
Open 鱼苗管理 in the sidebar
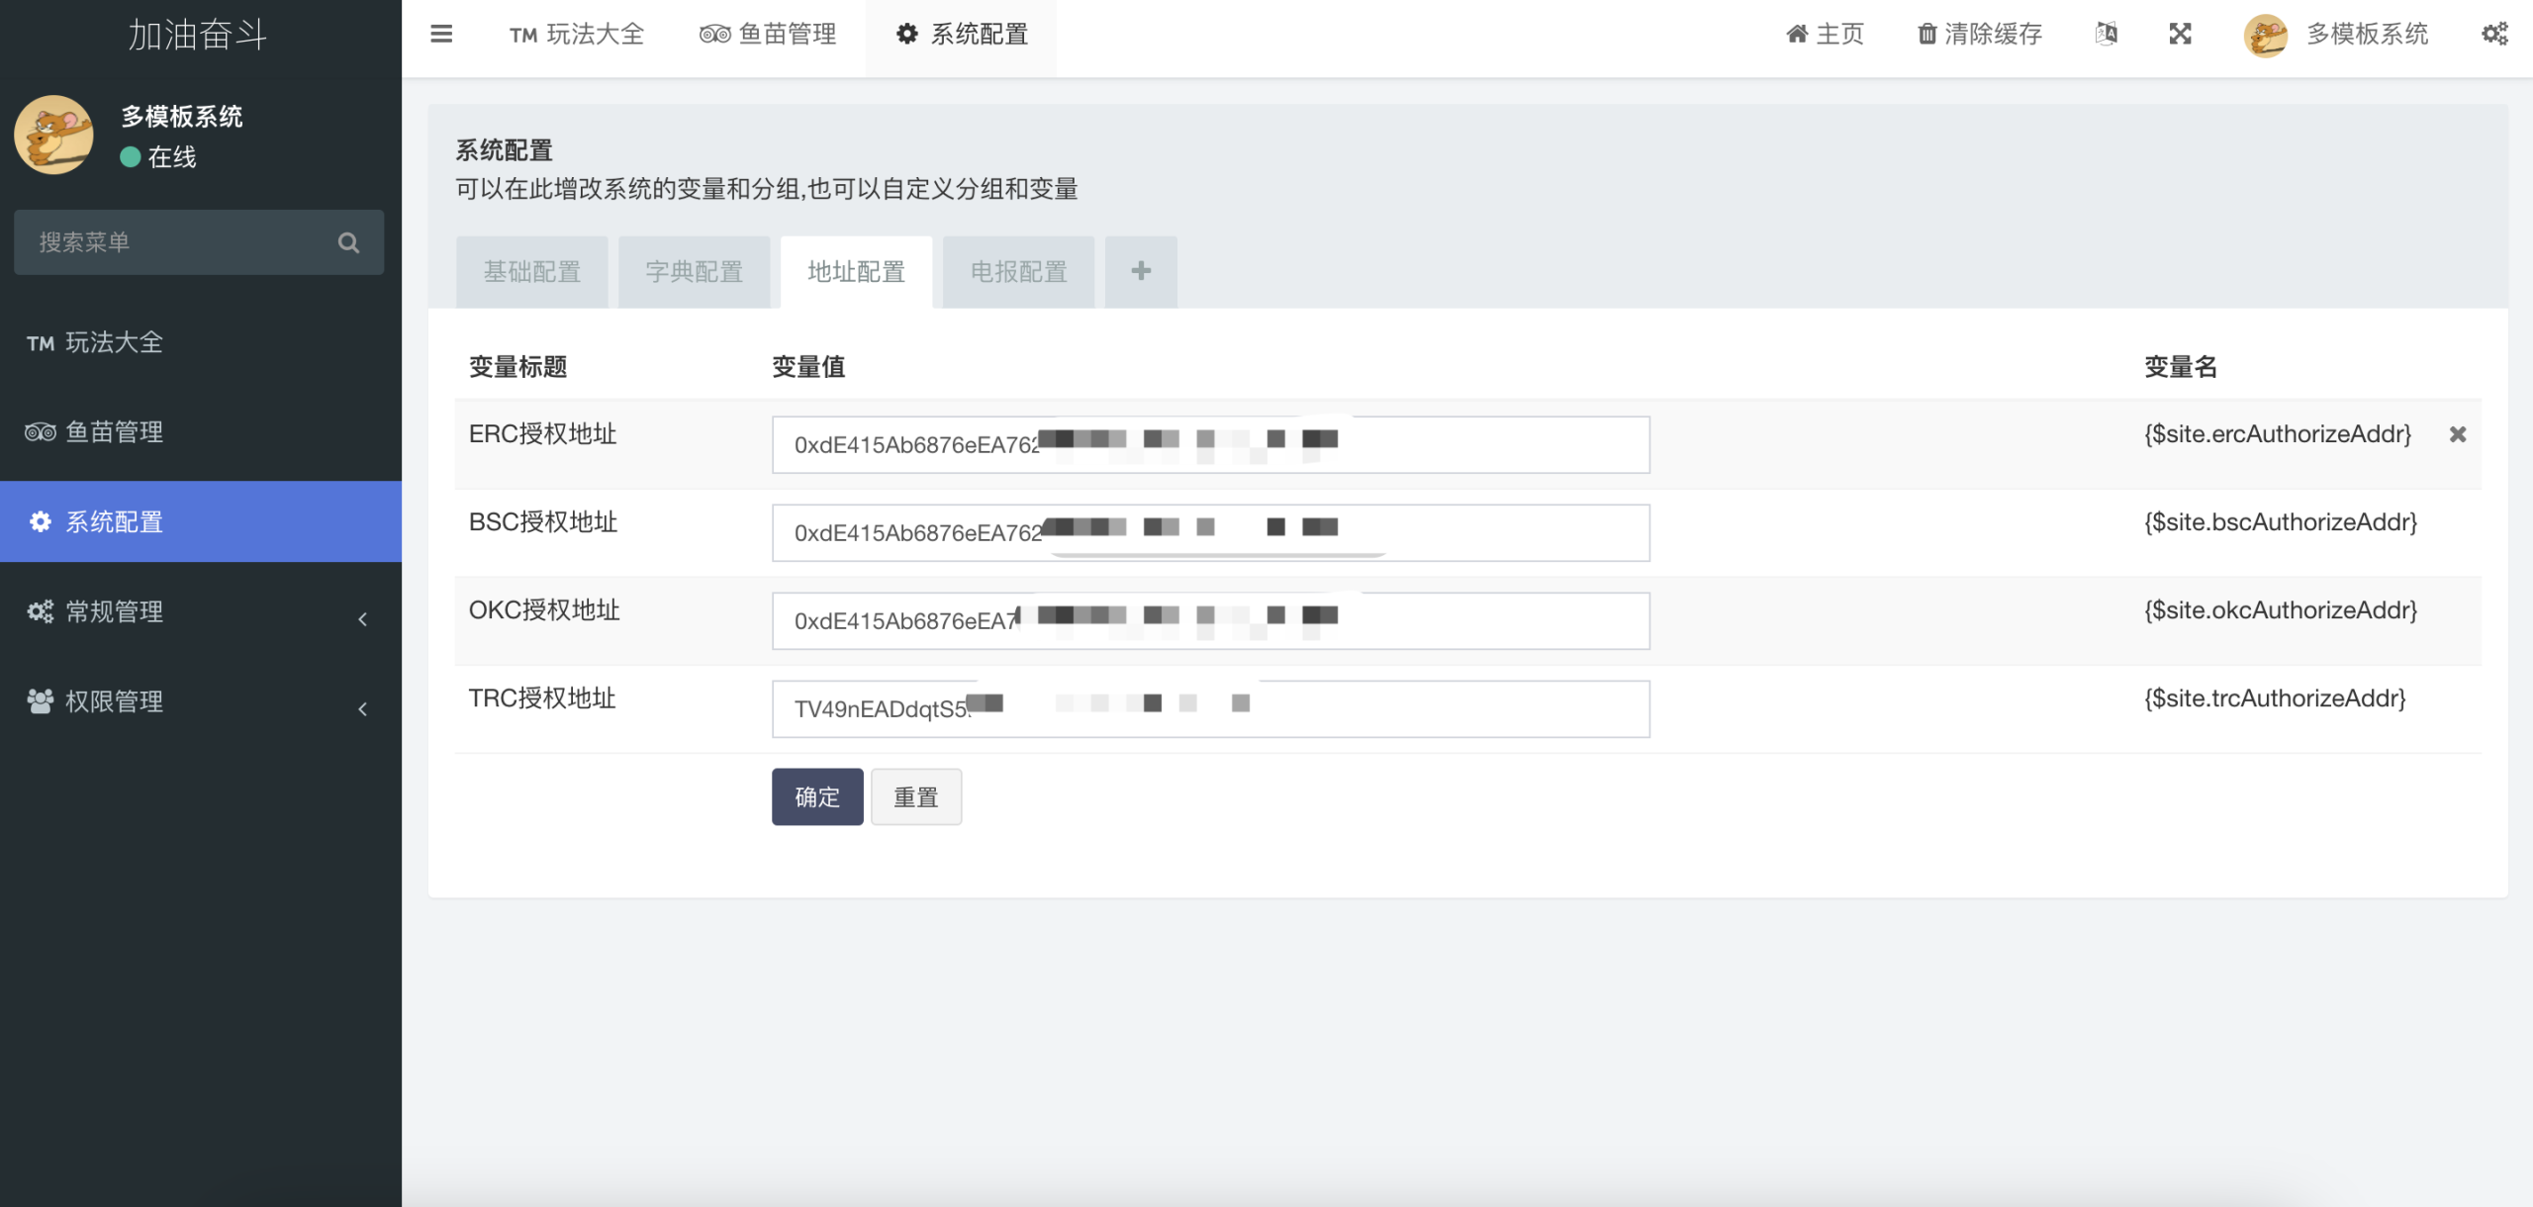[114, 432]
